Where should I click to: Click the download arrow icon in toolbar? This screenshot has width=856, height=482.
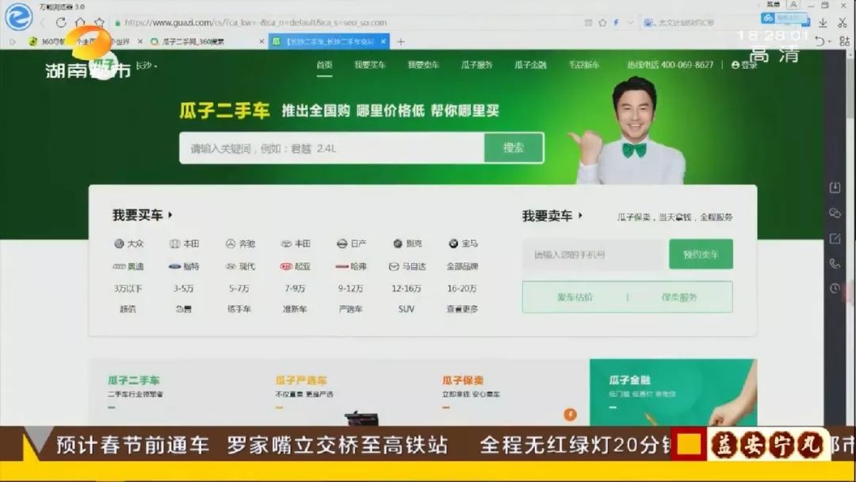click(823, 22)
